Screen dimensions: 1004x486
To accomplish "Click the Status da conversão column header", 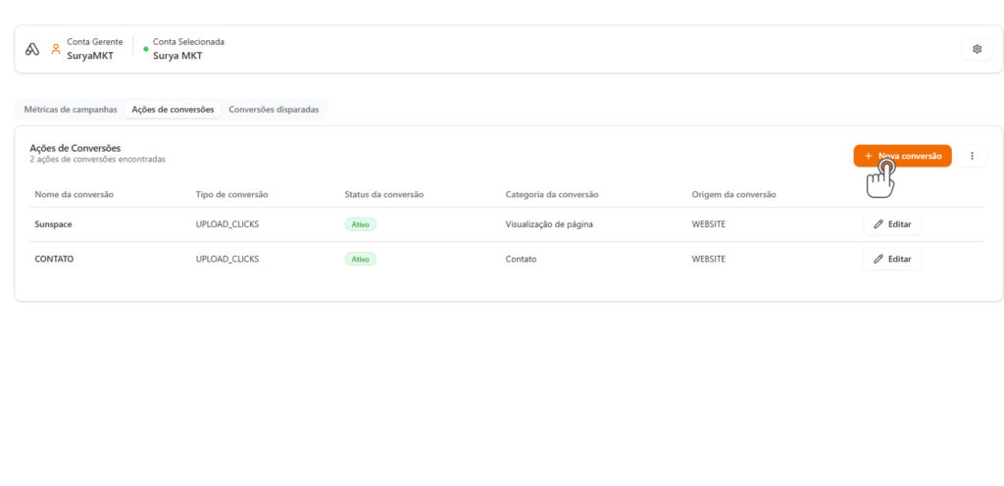I will (x=383, y=195).
